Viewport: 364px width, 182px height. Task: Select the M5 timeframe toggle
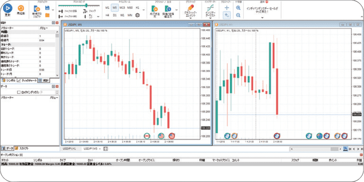click(x=114, y=8)
